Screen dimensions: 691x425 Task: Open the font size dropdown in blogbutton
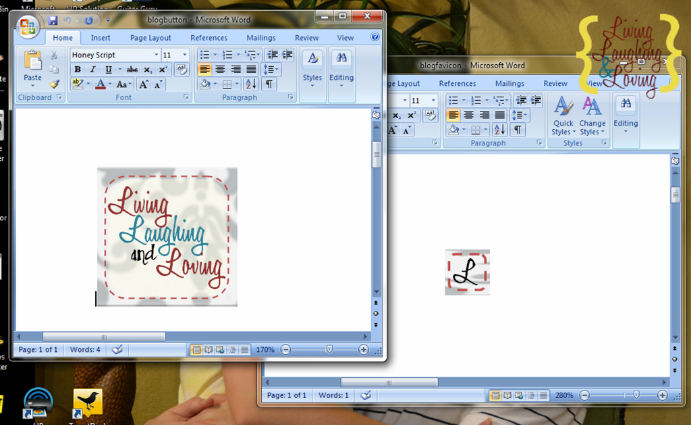(185, 55)
